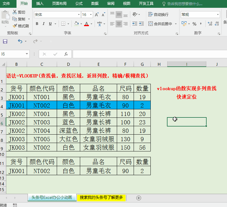Add a new sheet plus button

click(x=139, y=198)
